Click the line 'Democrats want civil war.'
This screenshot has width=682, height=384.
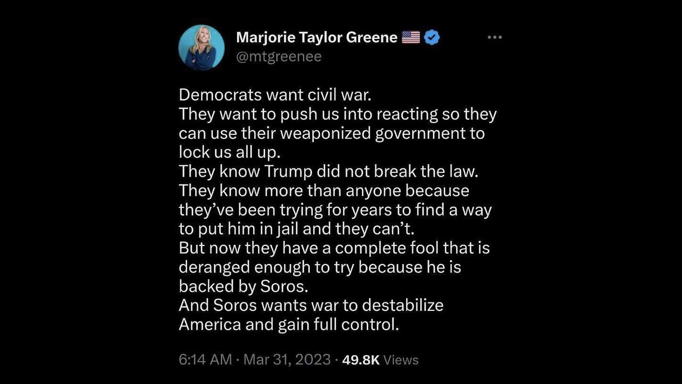274,95
